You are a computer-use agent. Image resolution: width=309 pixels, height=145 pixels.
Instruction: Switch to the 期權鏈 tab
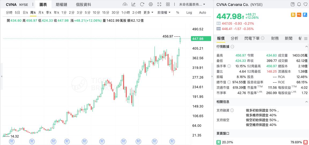pyautogui.click(x=61, y=4)
